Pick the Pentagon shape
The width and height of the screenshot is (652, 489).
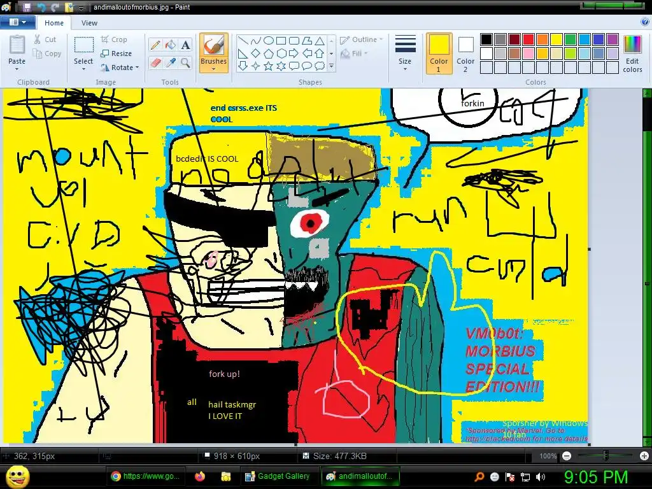click(269, 53)
